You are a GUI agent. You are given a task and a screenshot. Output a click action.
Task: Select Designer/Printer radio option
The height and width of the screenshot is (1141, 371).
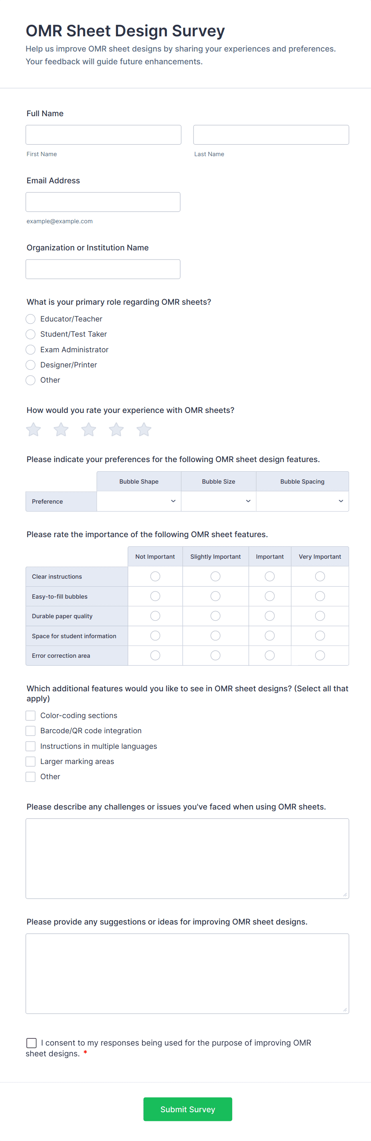point(30,365)
